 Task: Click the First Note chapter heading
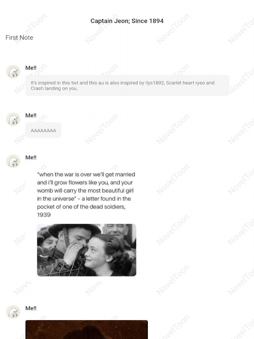coord(19,38)
